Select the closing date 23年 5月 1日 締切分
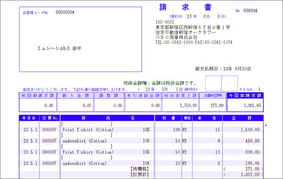This screenshot has height=179, width=283. point(168,89)
